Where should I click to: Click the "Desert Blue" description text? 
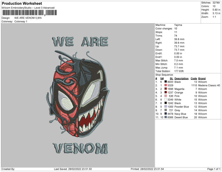(181, 118)
